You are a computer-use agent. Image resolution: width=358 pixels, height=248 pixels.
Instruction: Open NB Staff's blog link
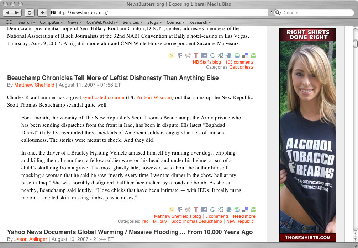coord(207,62)
